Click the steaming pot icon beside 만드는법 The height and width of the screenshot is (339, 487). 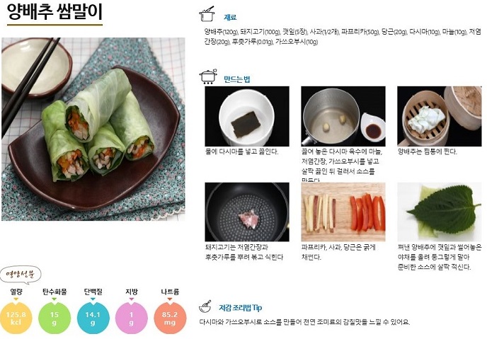pyautogui.click(x=208, y=76)
